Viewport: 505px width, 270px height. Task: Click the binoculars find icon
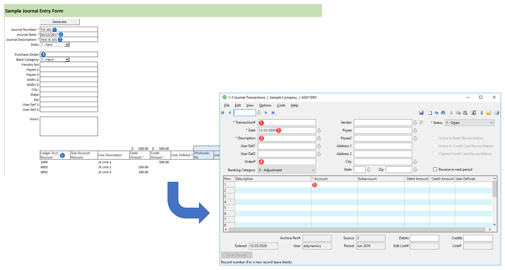[x=442, y=113]
